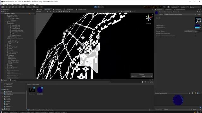Open the GameObject menu
The height and width of the screenshot is (113, 202).
pos(16,4)
